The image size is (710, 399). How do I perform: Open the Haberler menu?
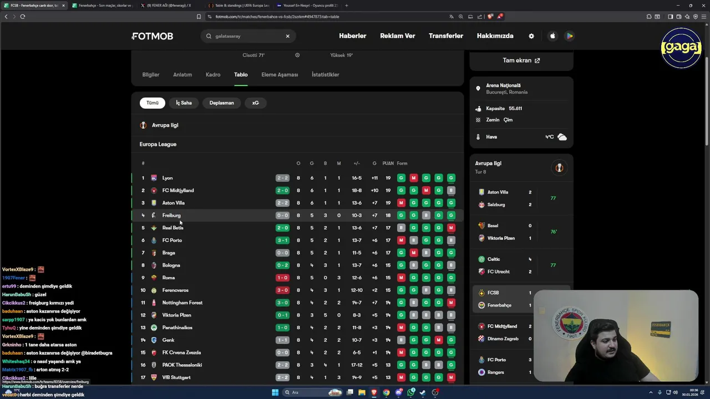coord(353,36)
